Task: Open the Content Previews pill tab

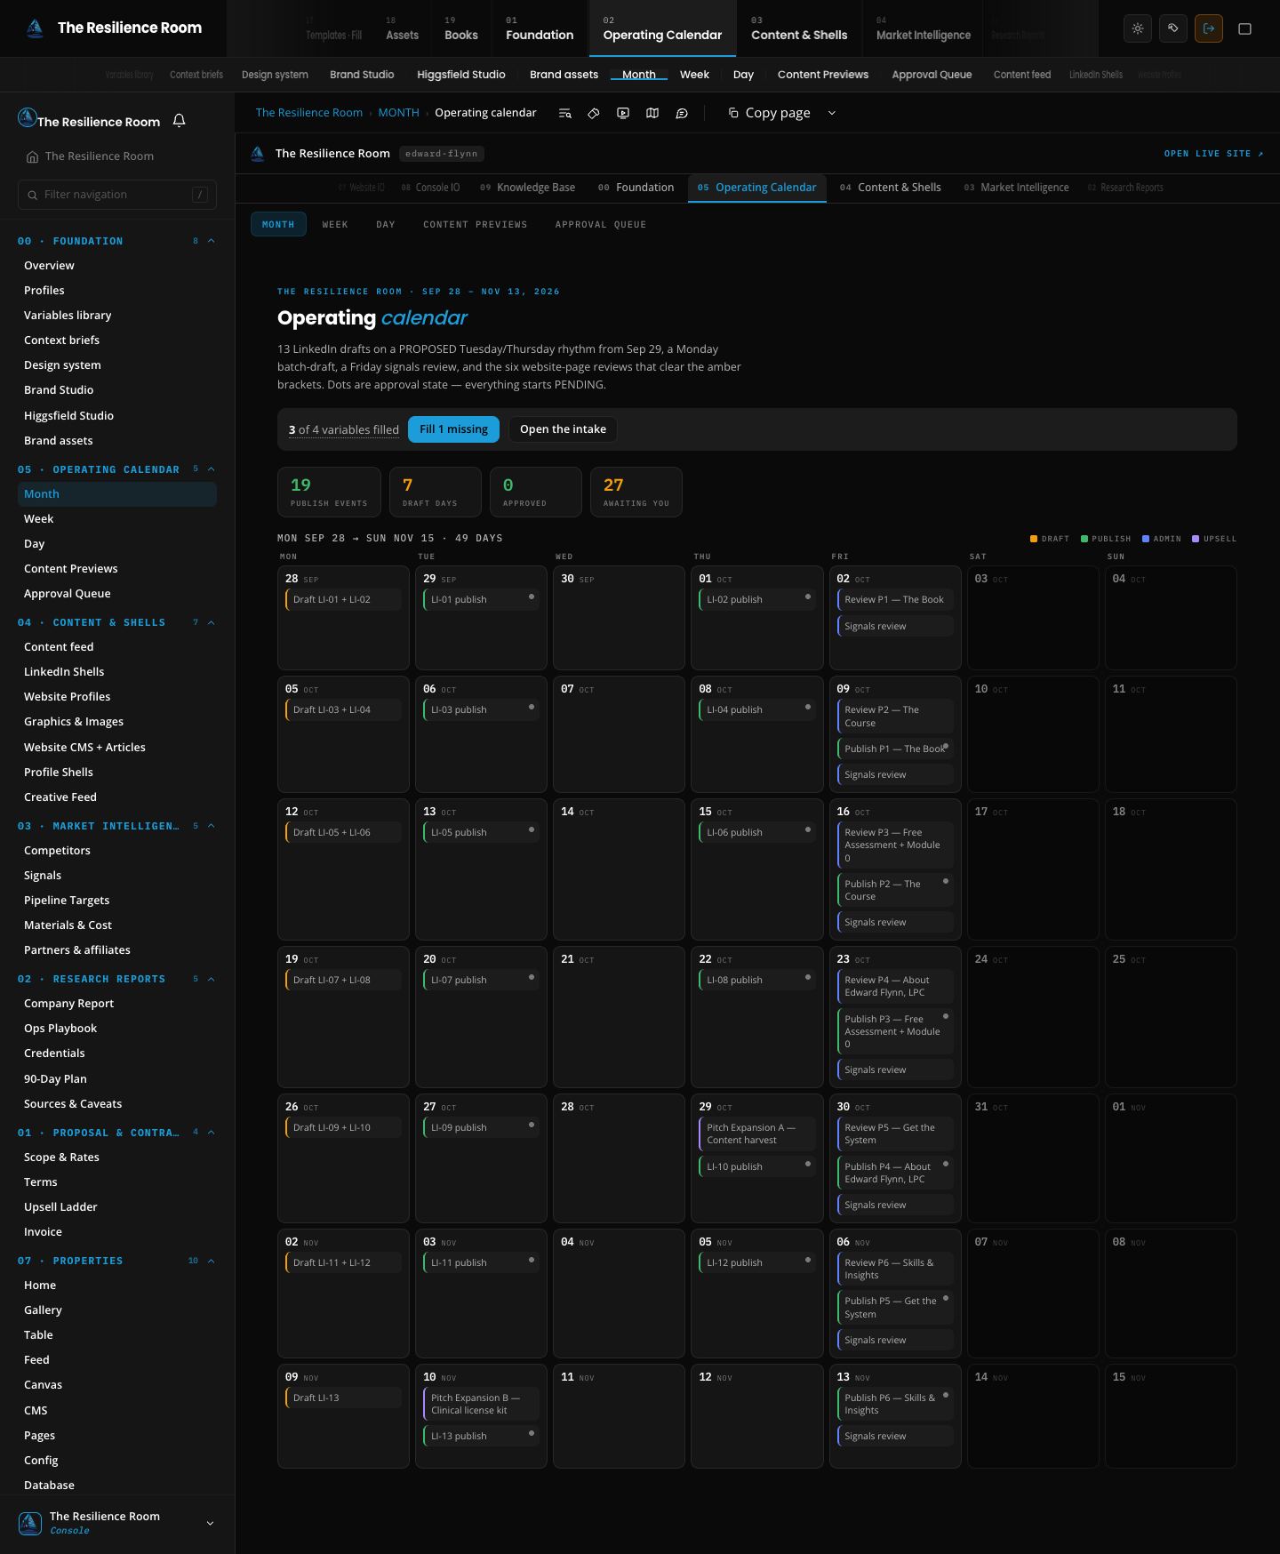Action: (476, 225)
